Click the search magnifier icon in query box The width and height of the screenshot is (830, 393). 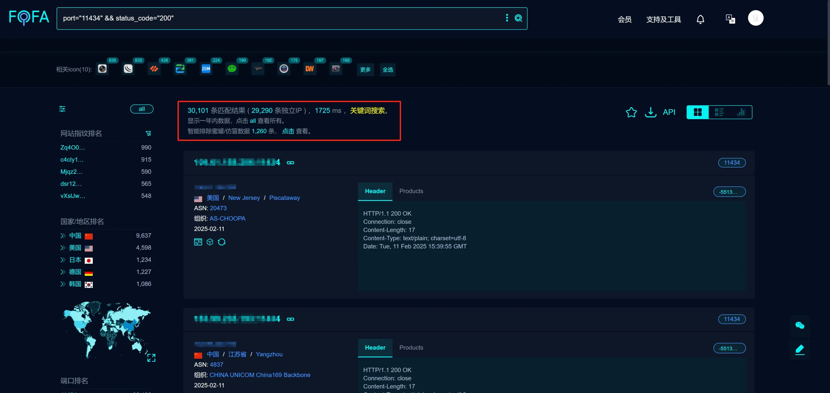pos(518,18)
